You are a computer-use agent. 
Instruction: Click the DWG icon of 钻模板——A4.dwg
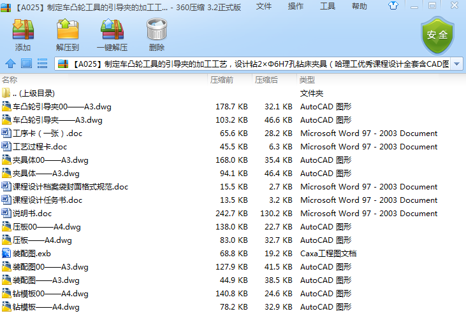click(6, 306)
